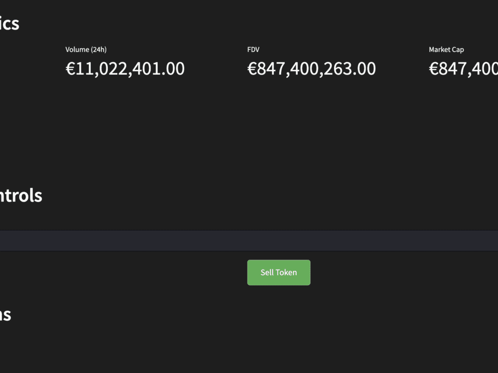Click the ".00" decimals of the FDV value
The image size is (498, 373).
pyautogui.click(x=365, y=69)
